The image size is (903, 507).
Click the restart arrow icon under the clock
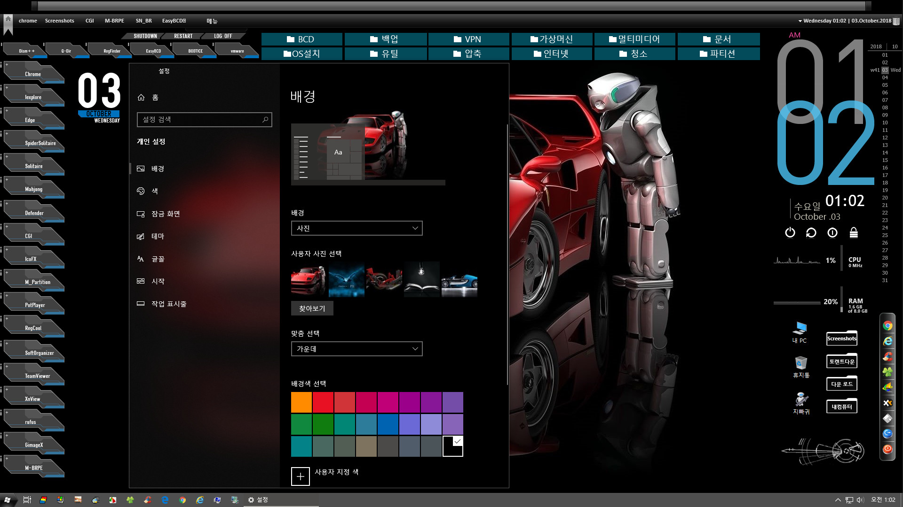click(811, 232)
